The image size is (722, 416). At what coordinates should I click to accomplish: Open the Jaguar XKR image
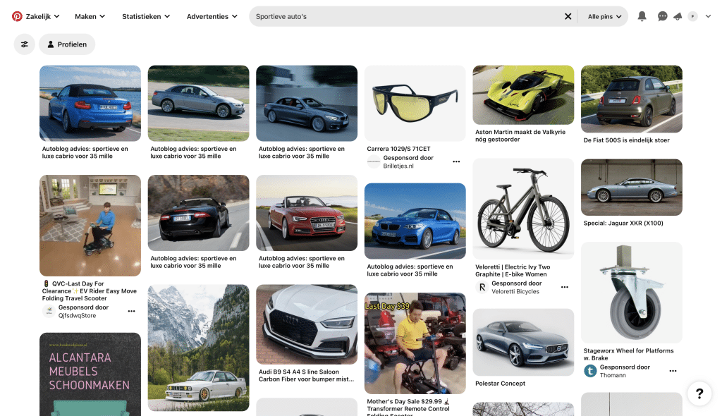pyautogui.click(x=631, y=187)
